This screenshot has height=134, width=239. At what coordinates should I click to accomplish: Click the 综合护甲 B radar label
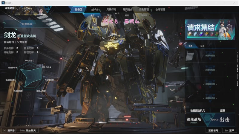coord(13,68)
